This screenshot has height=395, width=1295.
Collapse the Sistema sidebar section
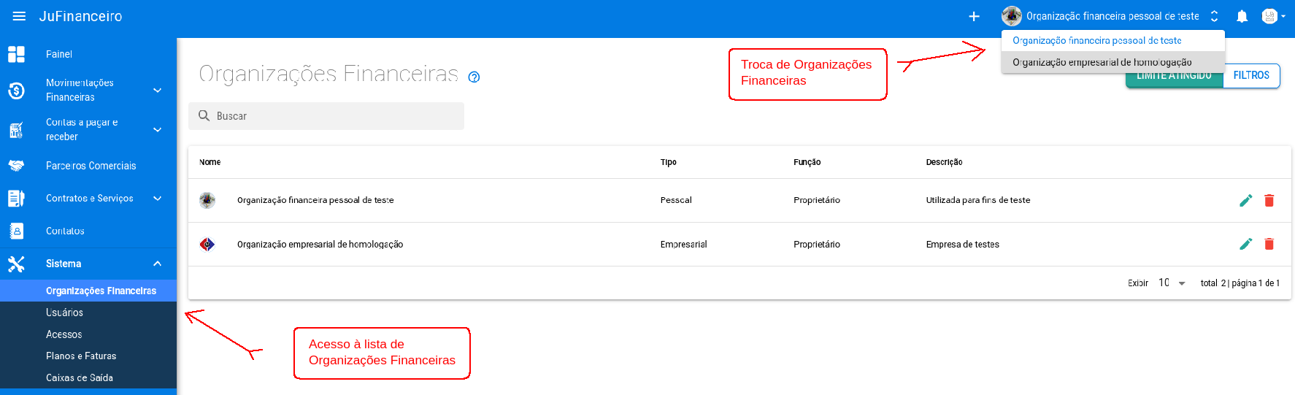click(157, 264)
